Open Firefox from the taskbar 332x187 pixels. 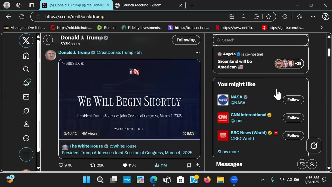(x=207, y=180)
